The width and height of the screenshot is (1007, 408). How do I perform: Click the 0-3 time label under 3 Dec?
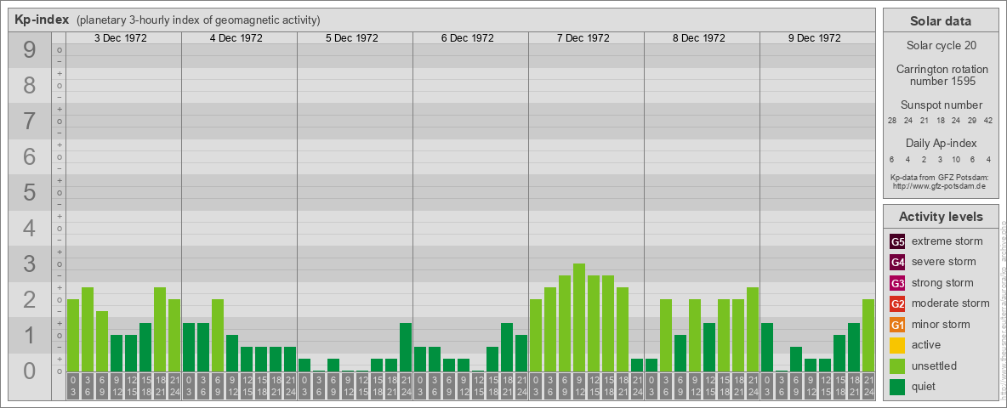73,387
